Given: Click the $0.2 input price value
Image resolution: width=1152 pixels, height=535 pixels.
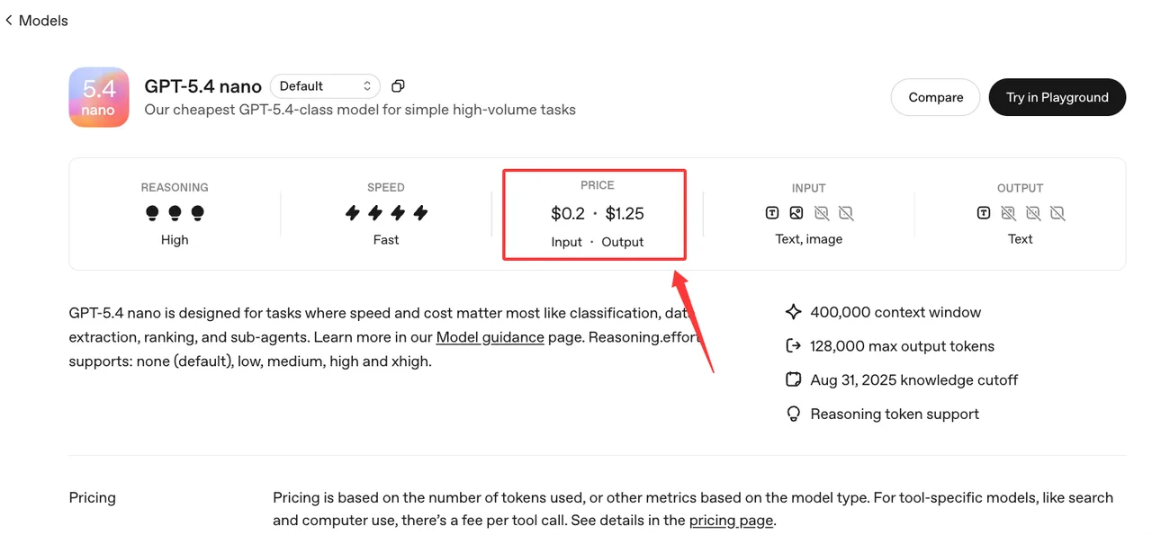Looking at the screenshot, I should (x=567, y=213).
